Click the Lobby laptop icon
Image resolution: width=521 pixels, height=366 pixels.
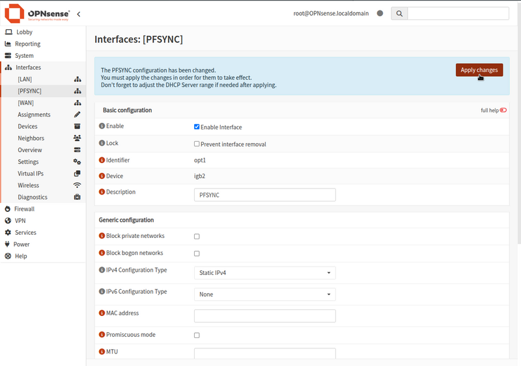[x=8, y=32]
